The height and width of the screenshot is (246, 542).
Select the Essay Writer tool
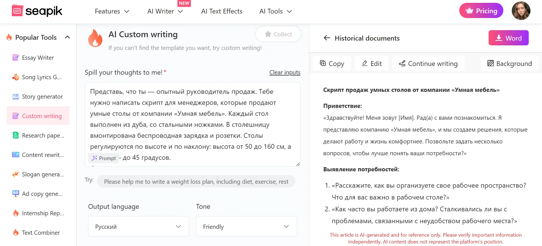[38, 57]
